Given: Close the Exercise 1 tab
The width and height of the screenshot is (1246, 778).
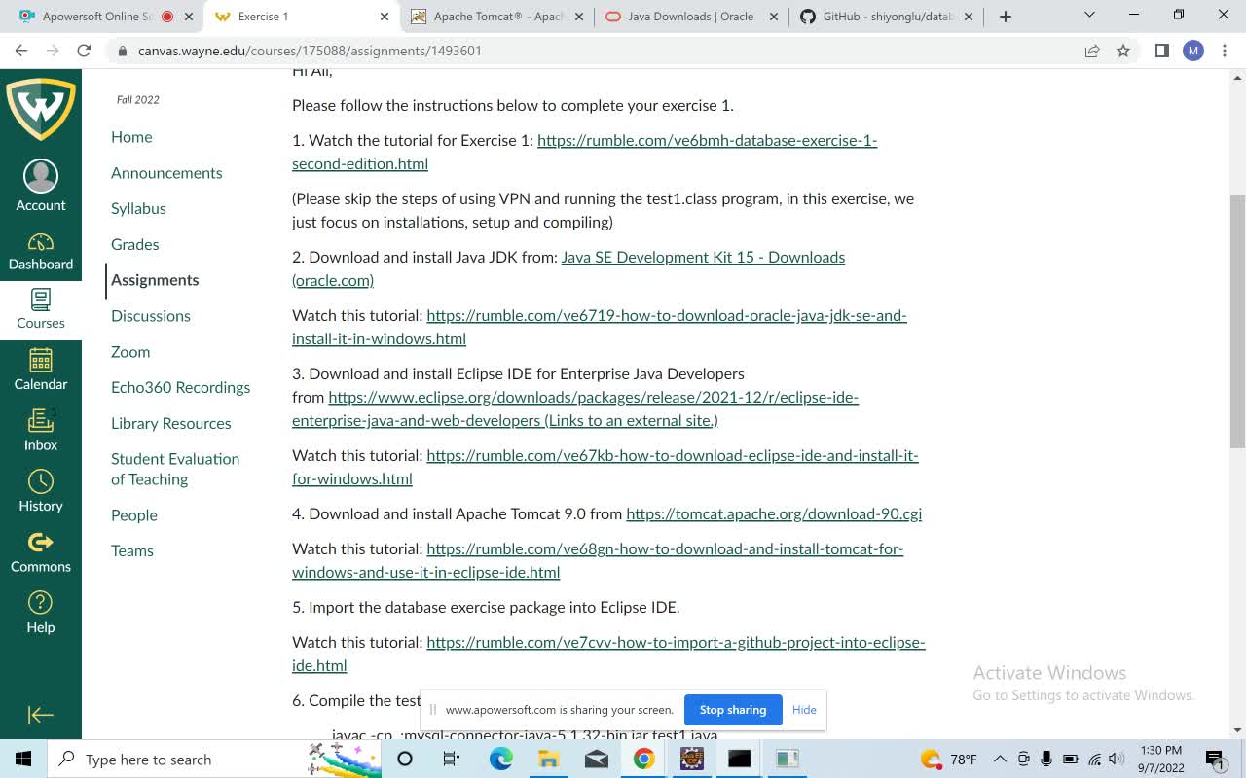Looking at the screenshot, I should point(385,17).
